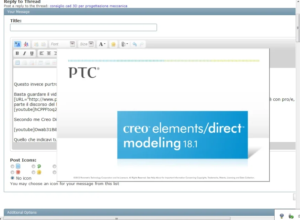The image size is (300, 220).
Task: Click the redo arrow icon
Action: (142, 44)
